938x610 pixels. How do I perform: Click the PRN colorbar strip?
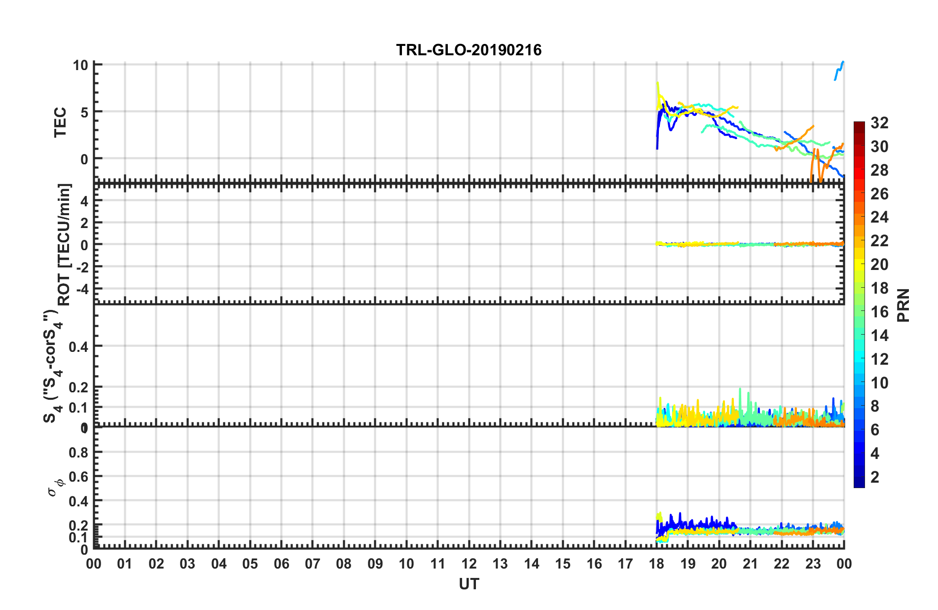(859, 305)
